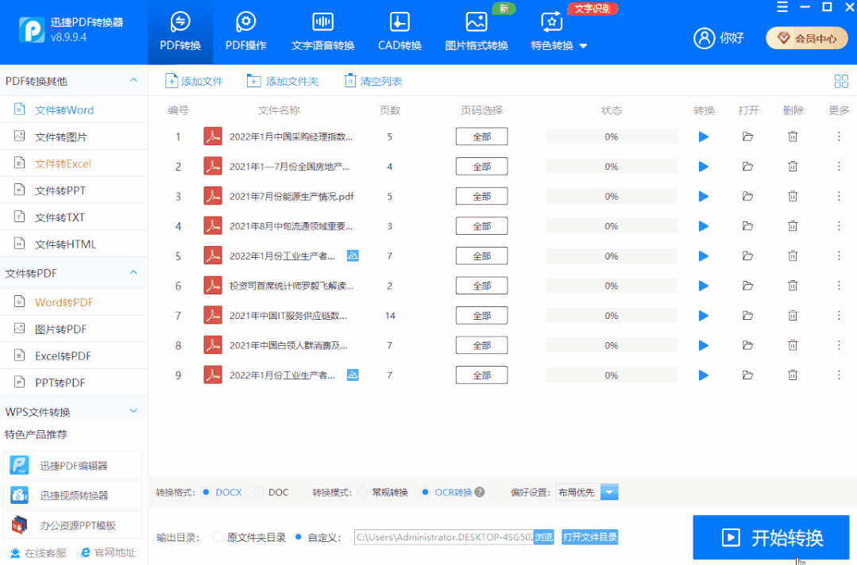Image resolution: width=857 pixels, height=565 pixels.
Task: Open folder for row 6 投资司 file
Action: [x=747, y=286]
